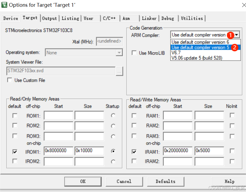Click the System Viewer File path field
The height and width of the screenshot is (192, 246).
tap(61, 71)
